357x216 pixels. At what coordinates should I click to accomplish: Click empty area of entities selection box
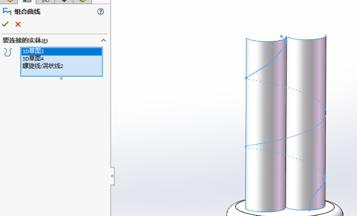coord(61,73)
